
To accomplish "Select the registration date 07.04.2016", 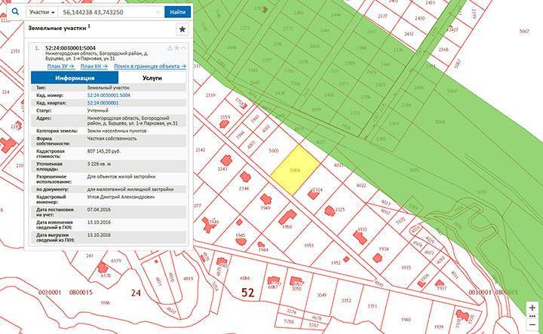I will pyautogui.click(x=99, y=210).
